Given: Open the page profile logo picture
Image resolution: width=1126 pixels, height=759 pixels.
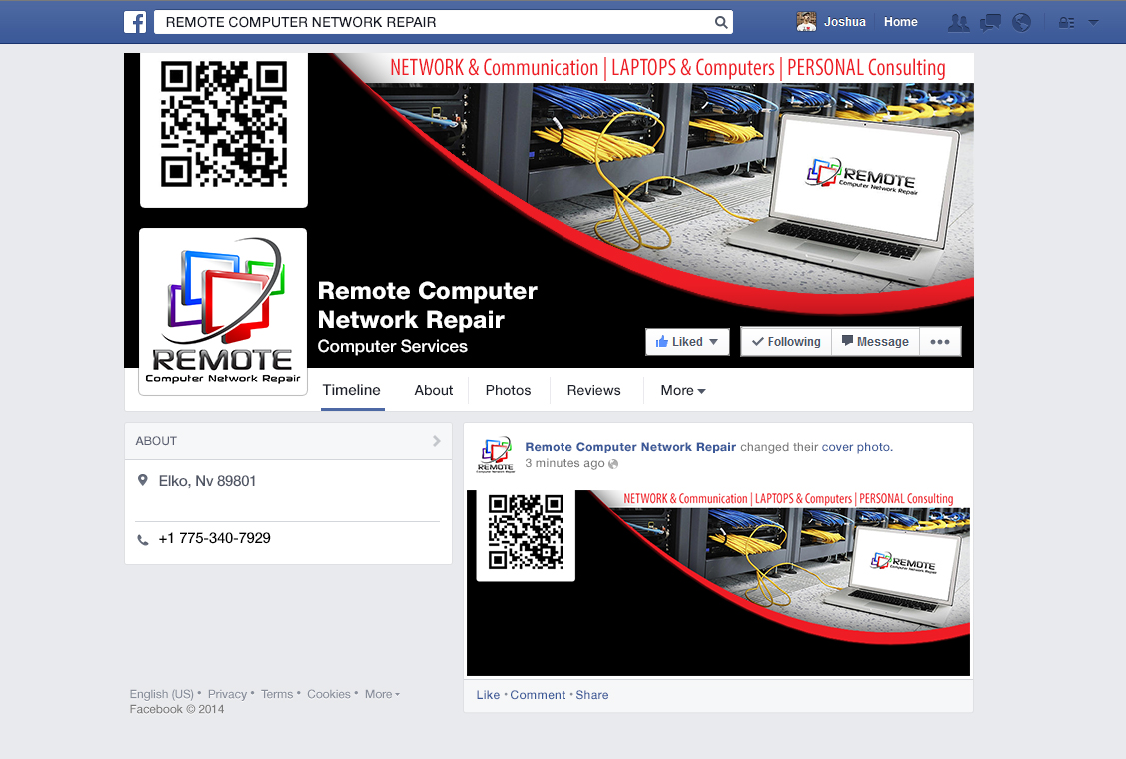Looking at the screenshot, I should (223, 312).
